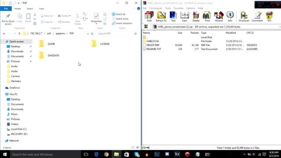Click the Search the web and Windows box
The width and height of the screenshot is (281, 158).
[45, 154]
